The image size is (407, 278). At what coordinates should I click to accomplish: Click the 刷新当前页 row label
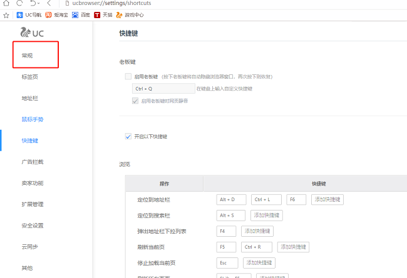click(x=151, y=247)
